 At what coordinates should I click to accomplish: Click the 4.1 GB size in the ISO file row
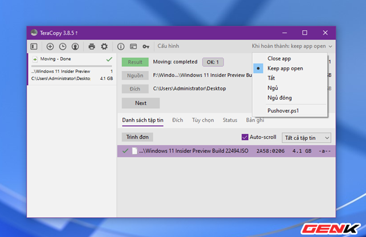[302, 151]
